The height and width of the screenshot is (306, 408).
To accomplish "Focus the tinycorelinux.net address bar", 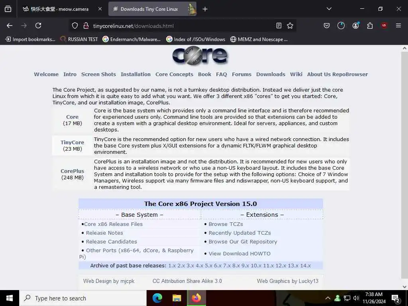I will 182,26.
